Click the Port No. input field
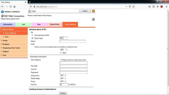Screen dimensions: 169x95 coord(64,84)
